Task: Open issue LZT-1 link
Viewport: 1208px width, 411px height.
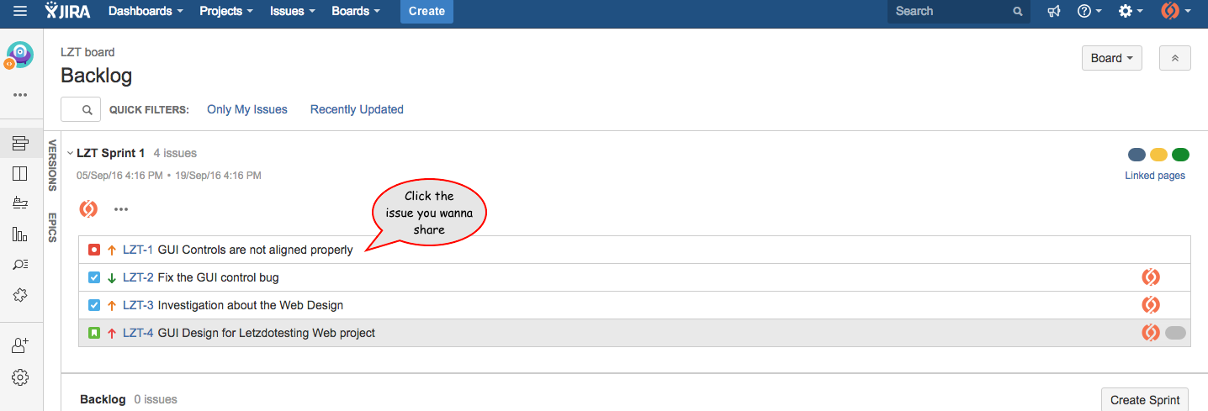Action: (x=138, y=250)
